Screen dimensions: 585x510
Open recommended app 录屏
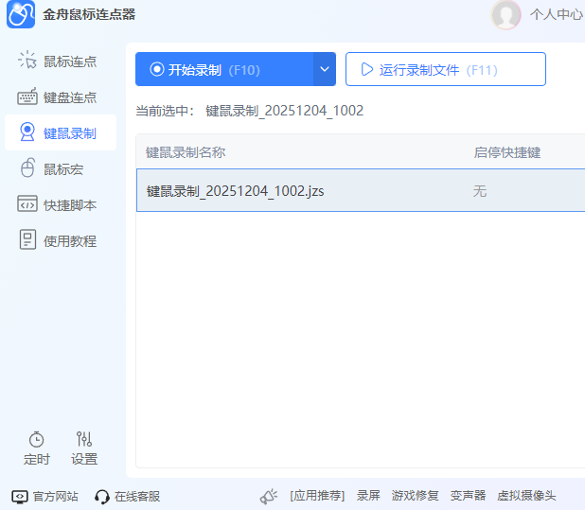tap(368, 496)
